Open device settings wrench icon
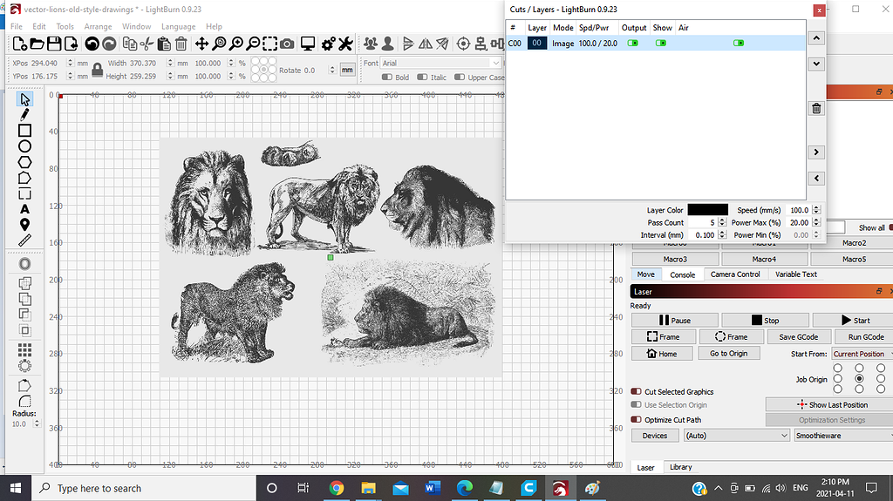Screen dimensions: 893x501 click(x=345, y=44)
